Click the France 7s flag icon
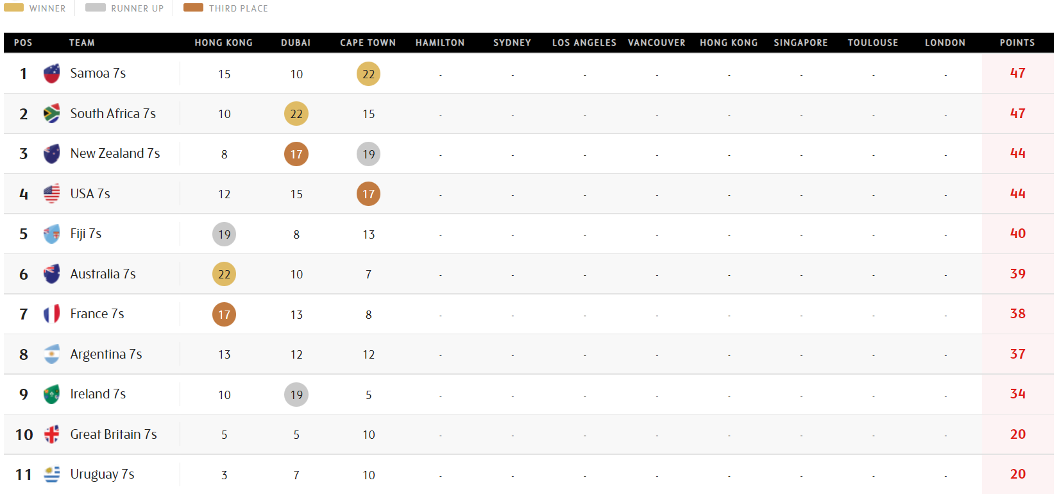Viewport: 1061px width, 494px height. [x=51, y=314]
